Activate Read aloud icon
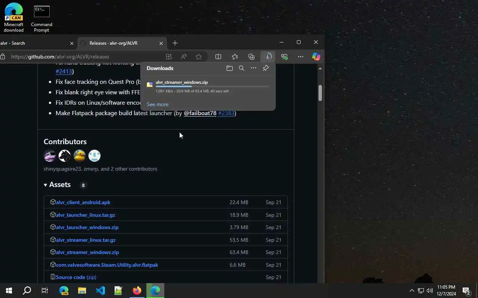 [x=184, y=57]
